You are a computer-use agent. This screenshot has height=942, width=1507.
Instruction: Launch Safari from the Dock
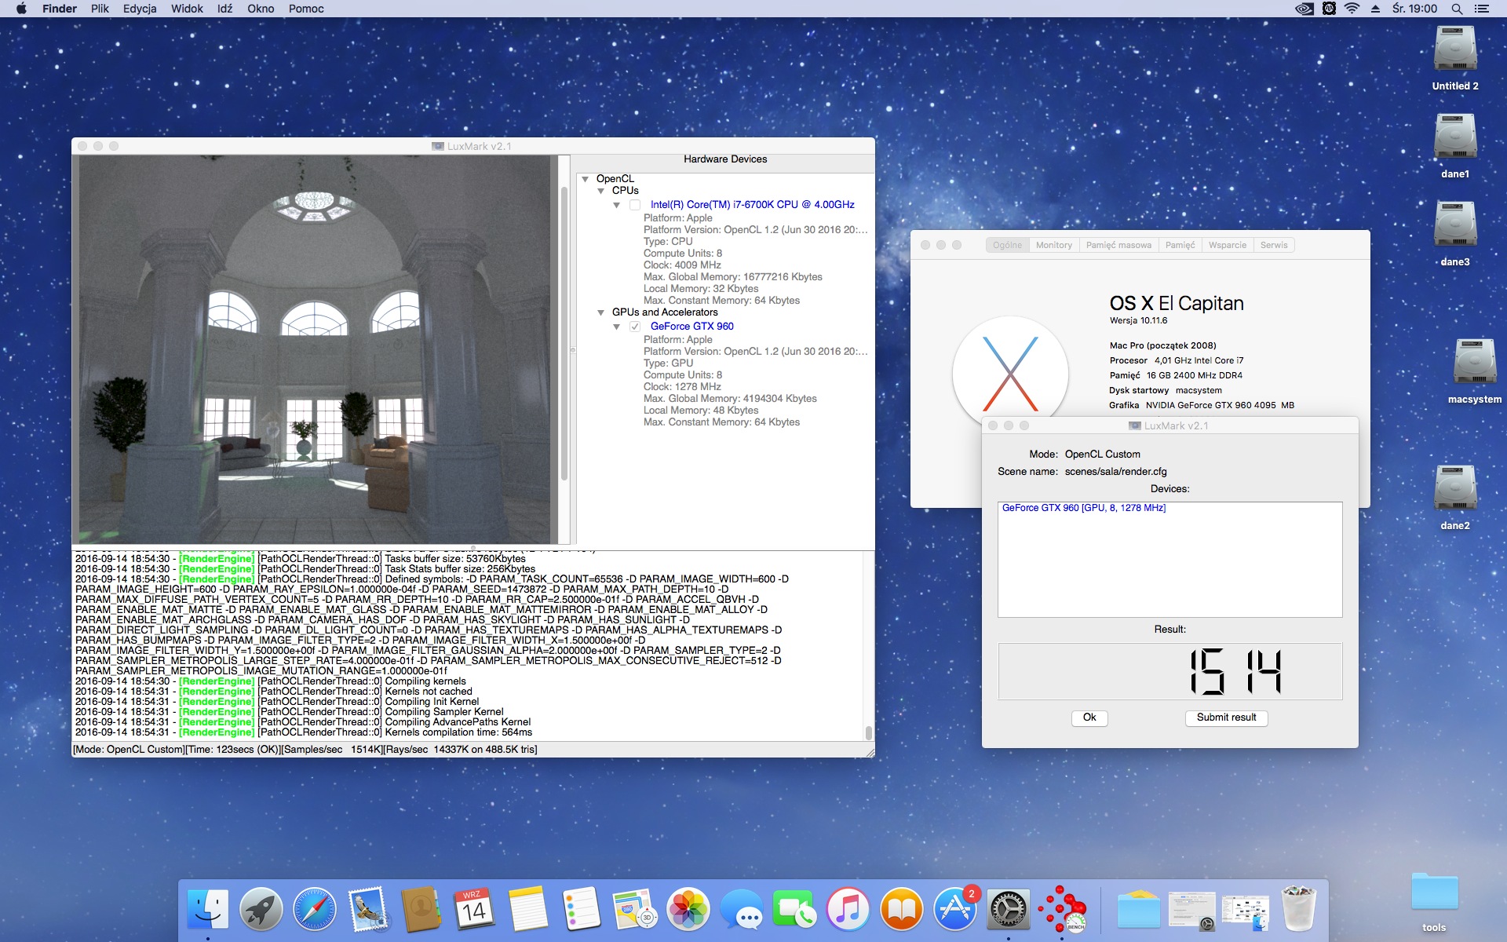(x=315, y=910)
